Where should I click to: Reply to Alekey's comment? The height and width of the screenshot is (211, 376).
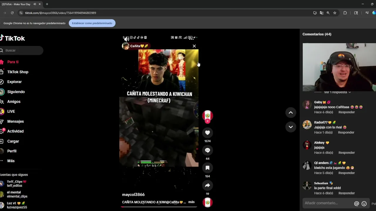(x=347, y=153)
